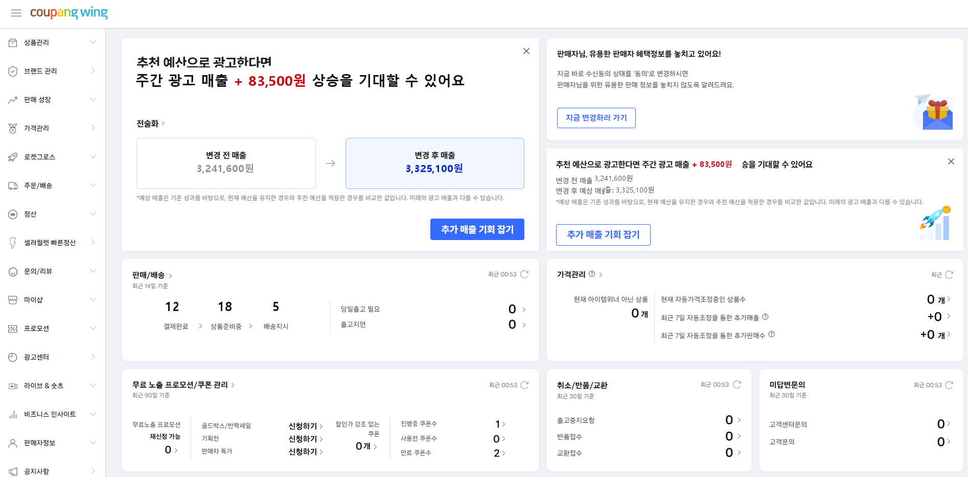Close the 추천 예산 광고 banner
Viewport: 968px width, 477px height.
[526, 51]
